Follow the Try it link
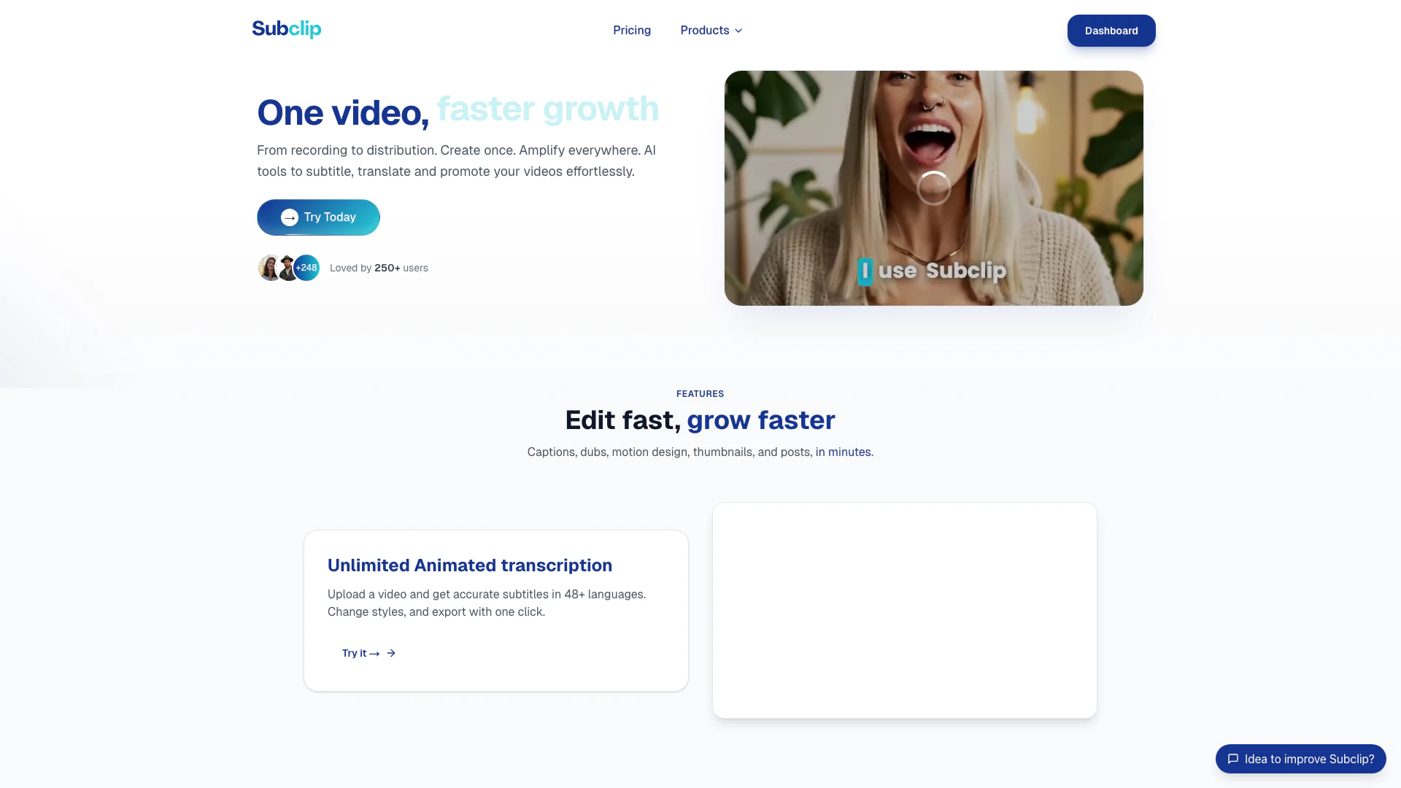The height and width of the screenshot is (788, 1401). (355, 653)
